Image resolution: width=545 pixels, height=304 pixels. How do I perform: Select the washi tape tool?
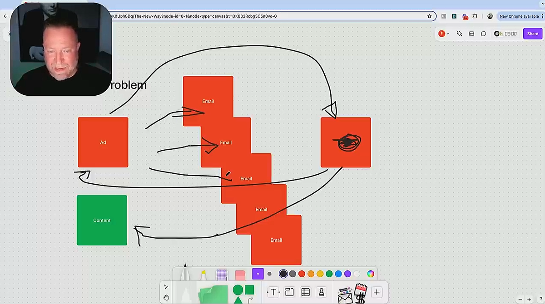[x=222, y=275]
